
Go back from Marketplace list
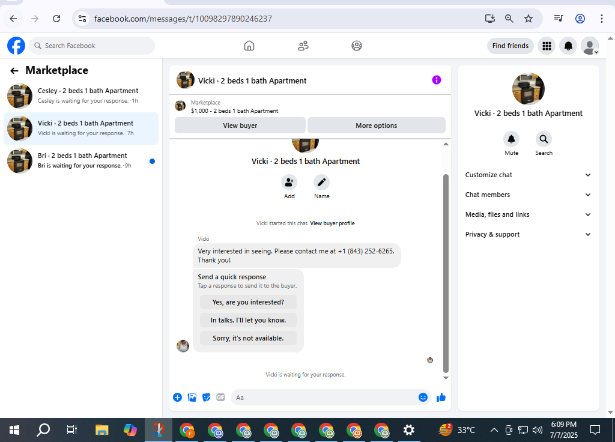[x=14, y=71]
